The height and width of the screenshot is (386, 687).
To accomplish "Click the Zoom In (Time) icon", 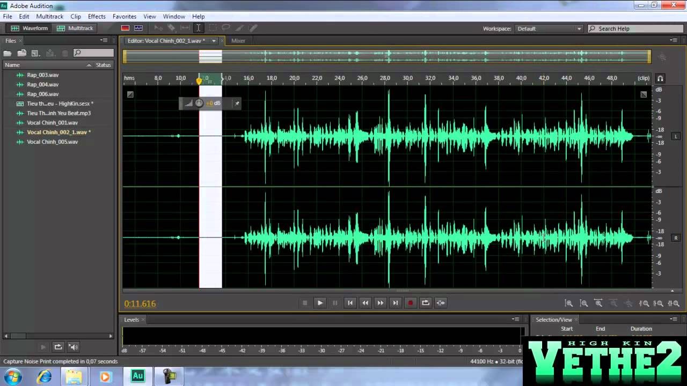I will point(598,303).
